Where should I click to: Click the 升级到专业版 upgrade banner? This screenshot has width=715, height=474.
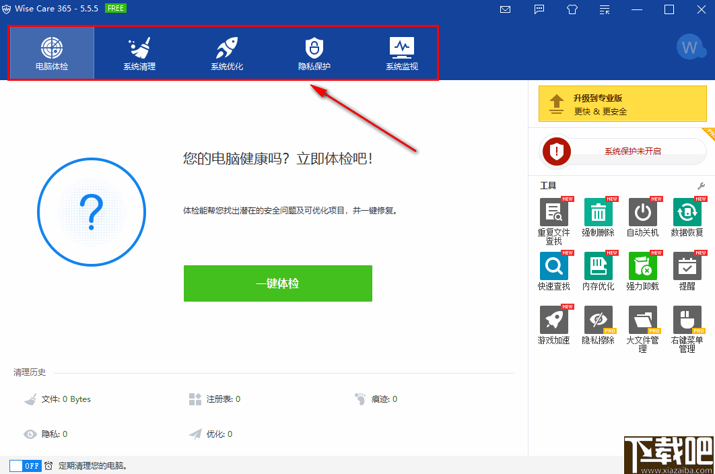coord(623,104)
